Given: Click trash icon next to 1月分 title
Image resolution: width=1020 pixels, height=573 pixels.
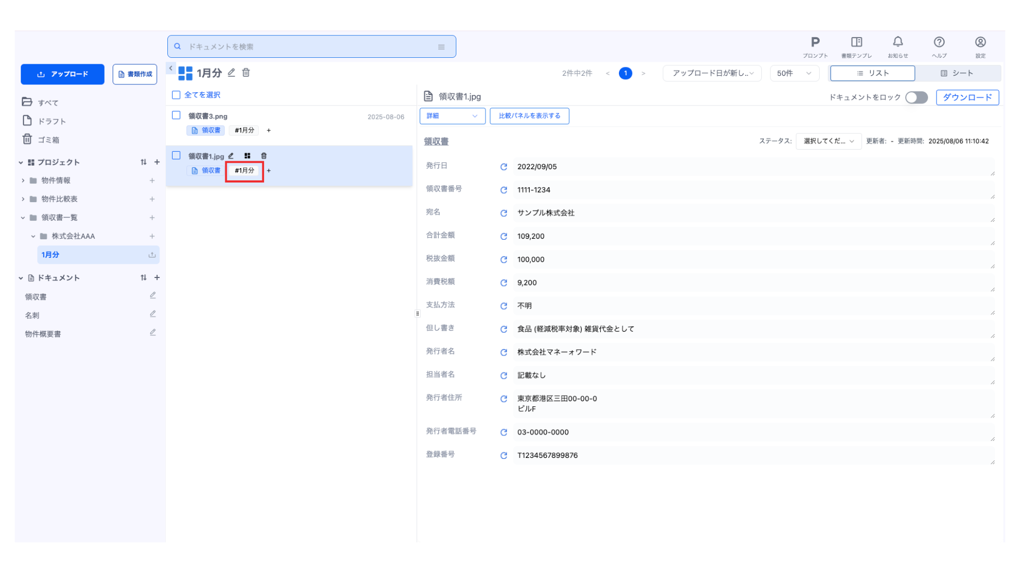Looking at the screenshot, I should [246, 73].
